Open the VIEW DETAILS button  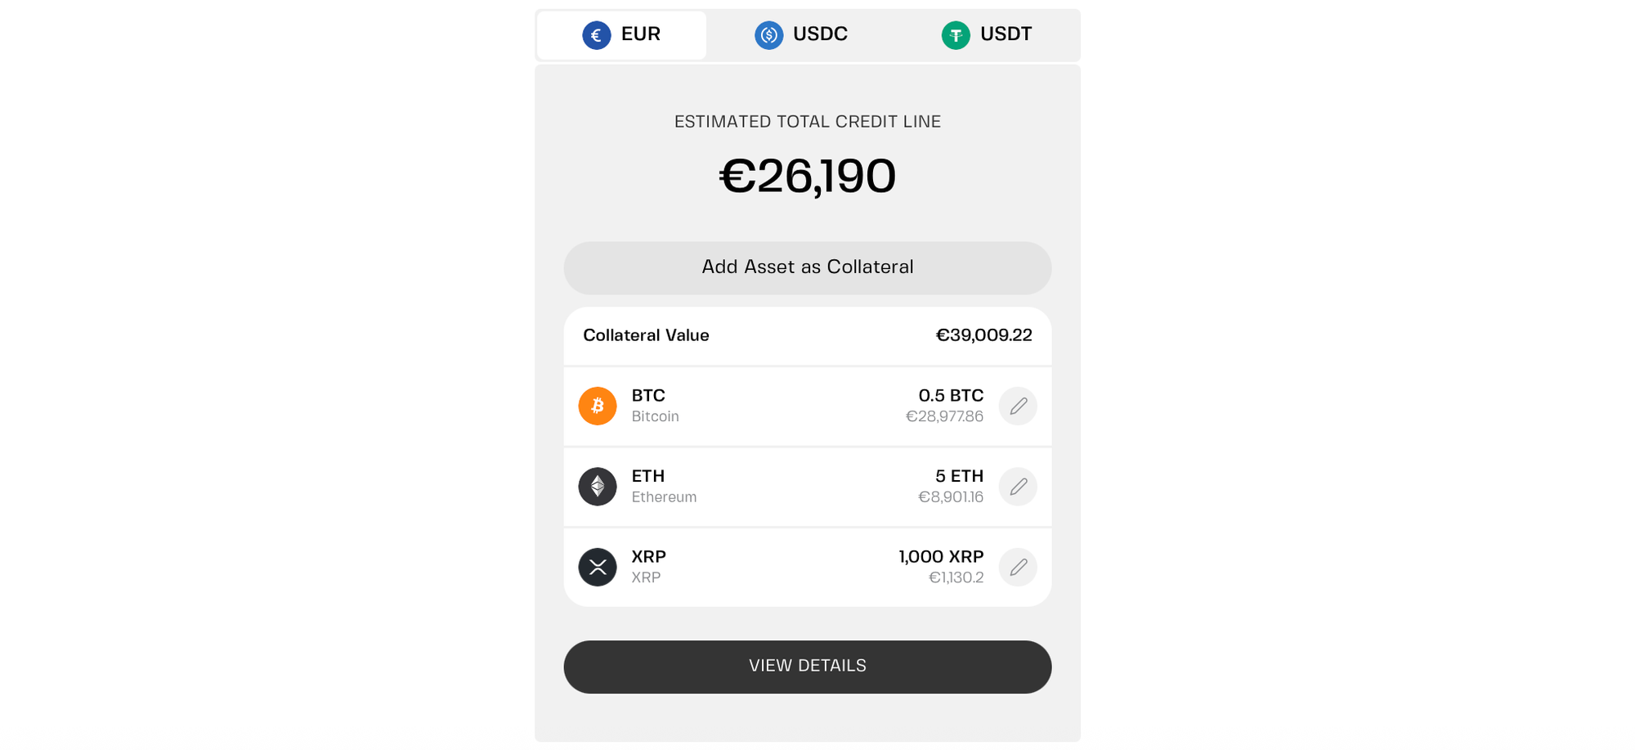(807, 667)
